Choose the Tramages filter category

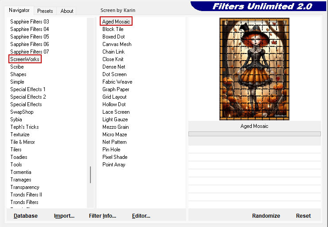point(21,180)
